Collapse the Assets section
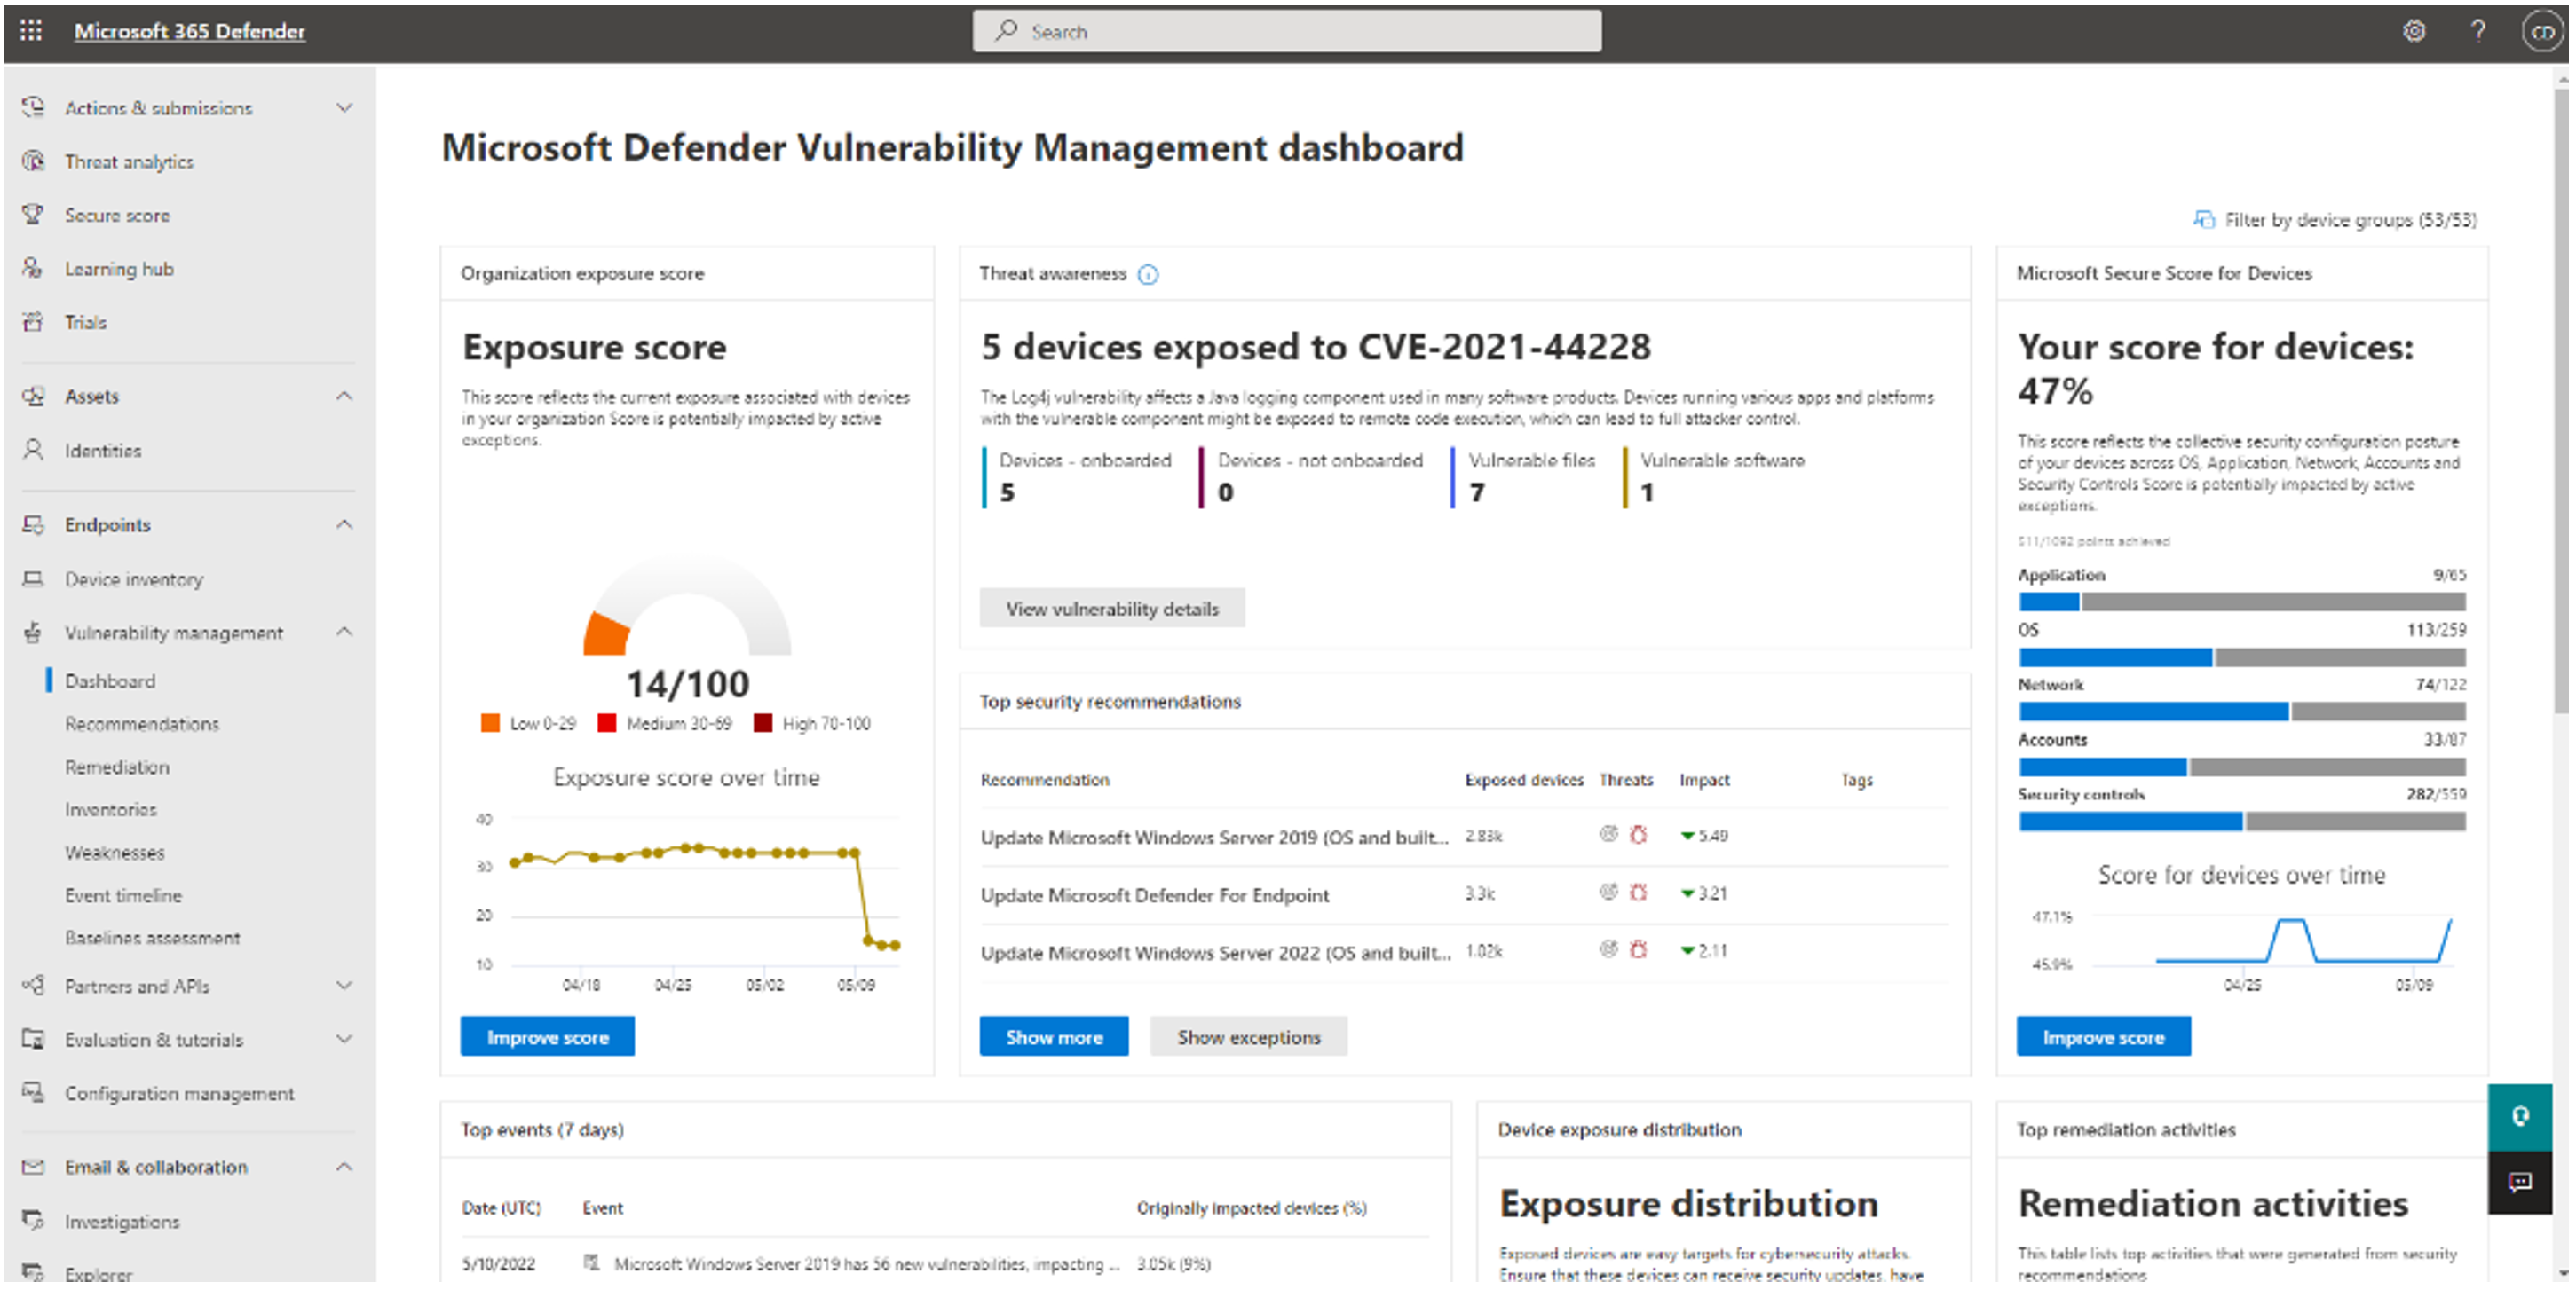 click(x=344, y=396)
